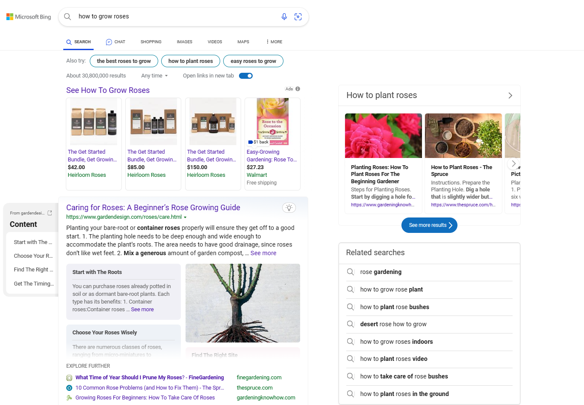Click the Ads info icon

(298, 89)
